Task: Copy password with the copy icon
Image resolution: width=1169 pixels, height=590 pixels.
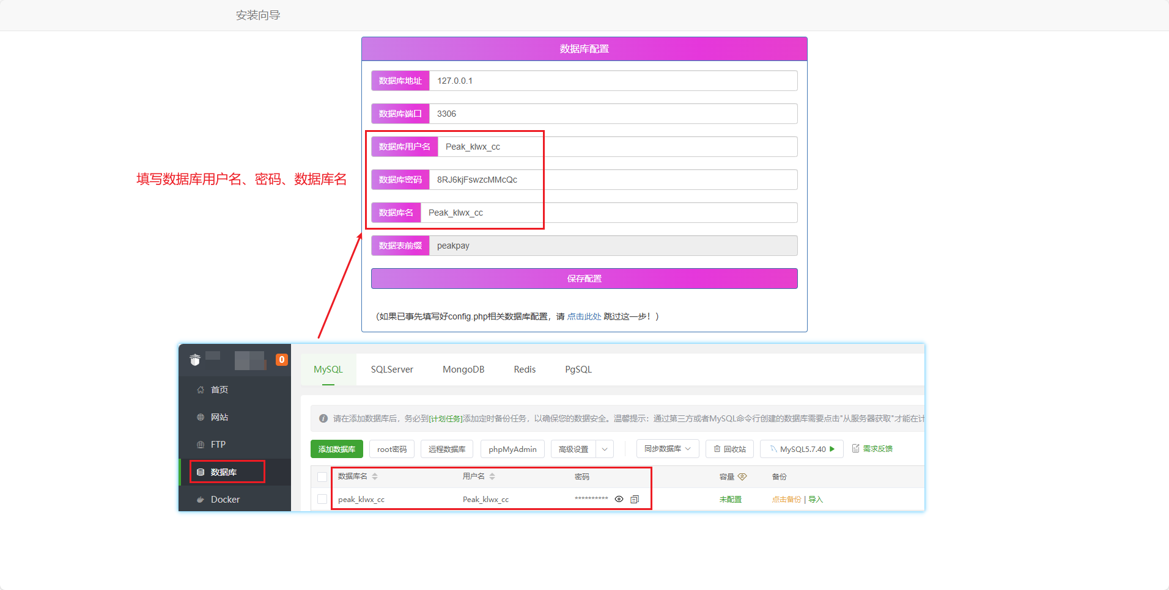Action: (635, 499)
